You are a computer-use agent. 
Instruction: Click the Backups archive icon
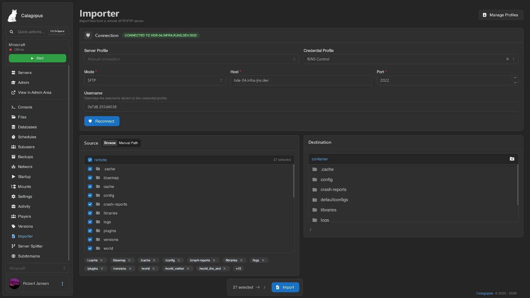point(13,157)
